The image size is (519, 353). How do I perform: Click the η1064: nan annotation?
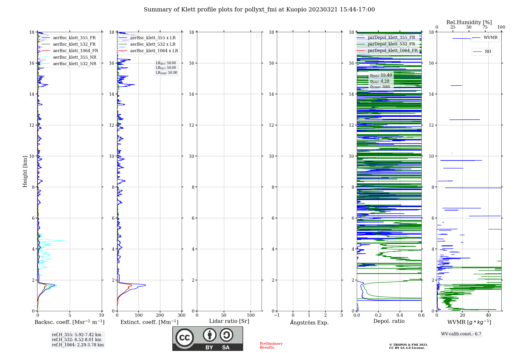(x=380, y=87)
